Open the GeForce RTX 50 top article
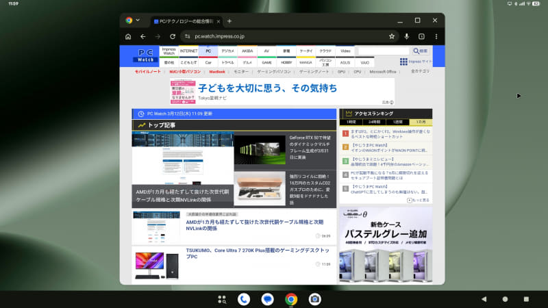Image resolution: width=548 pixels, height=308 pixels. [310, 147]
